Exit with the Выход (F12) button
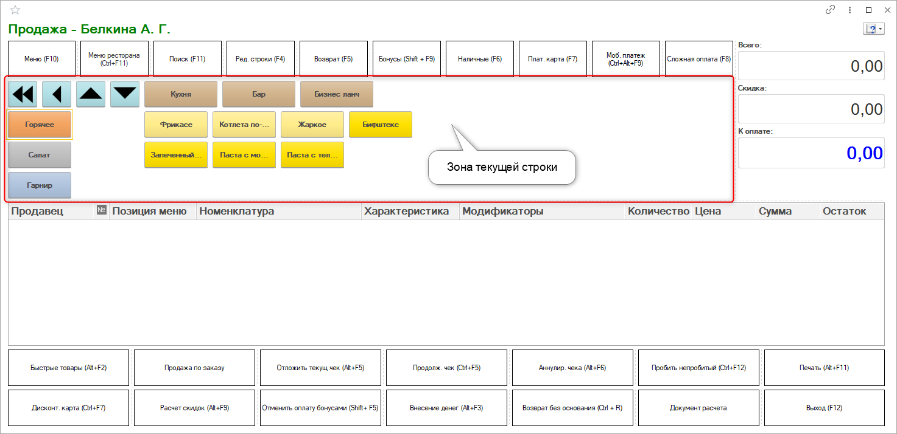This screenshot has width=897, height=434. click(x=824, y=408)
